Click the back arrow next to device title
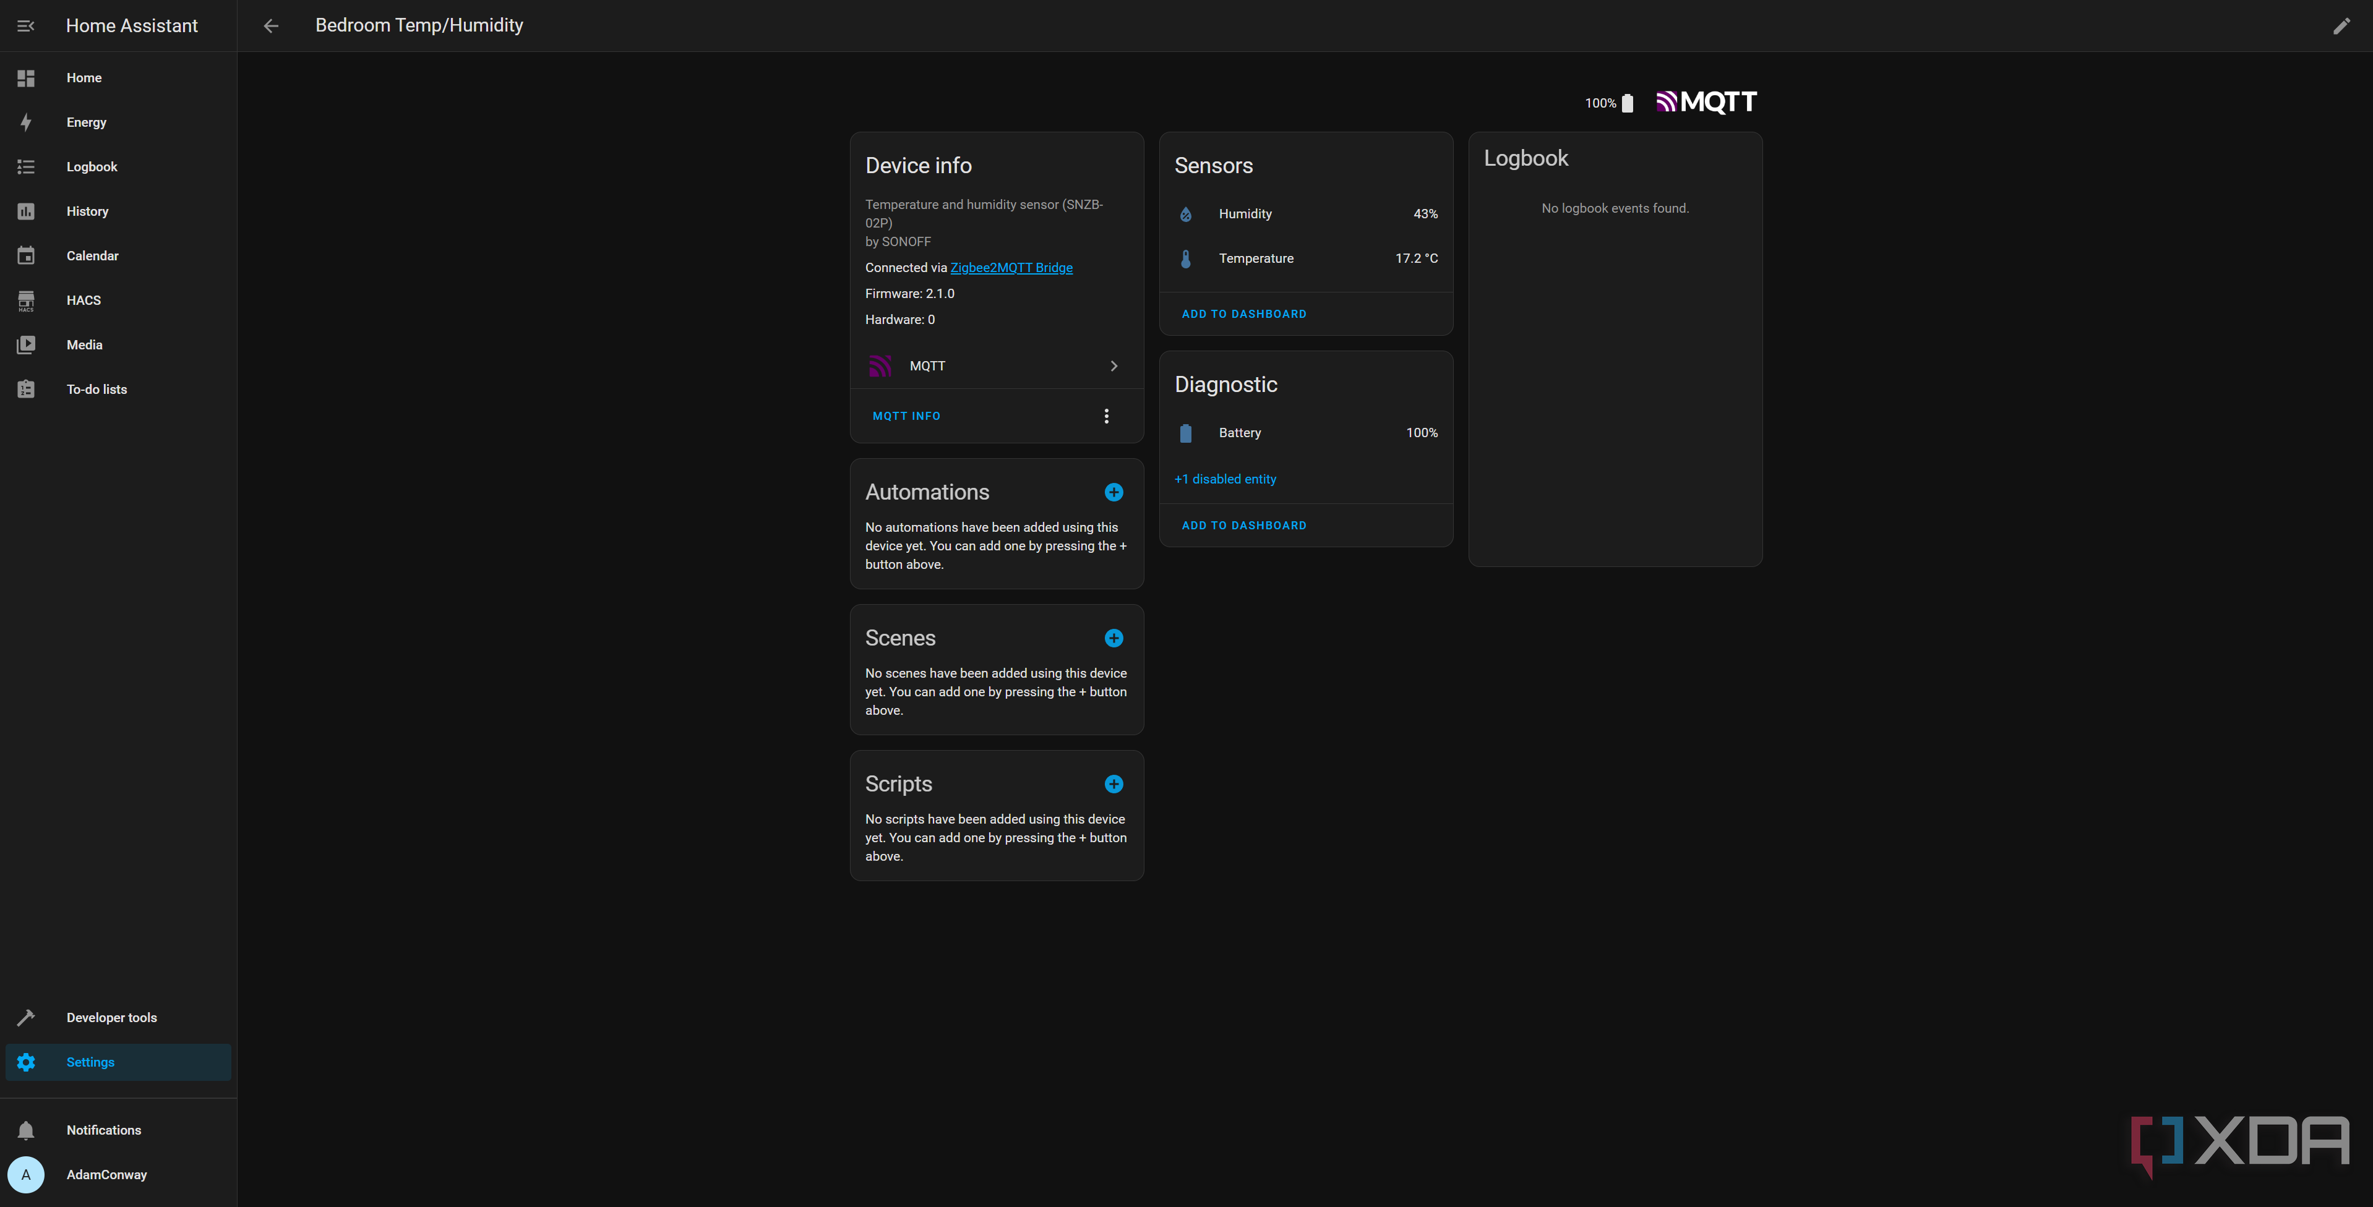The image size is (2373, 1207). pos(271,26)
